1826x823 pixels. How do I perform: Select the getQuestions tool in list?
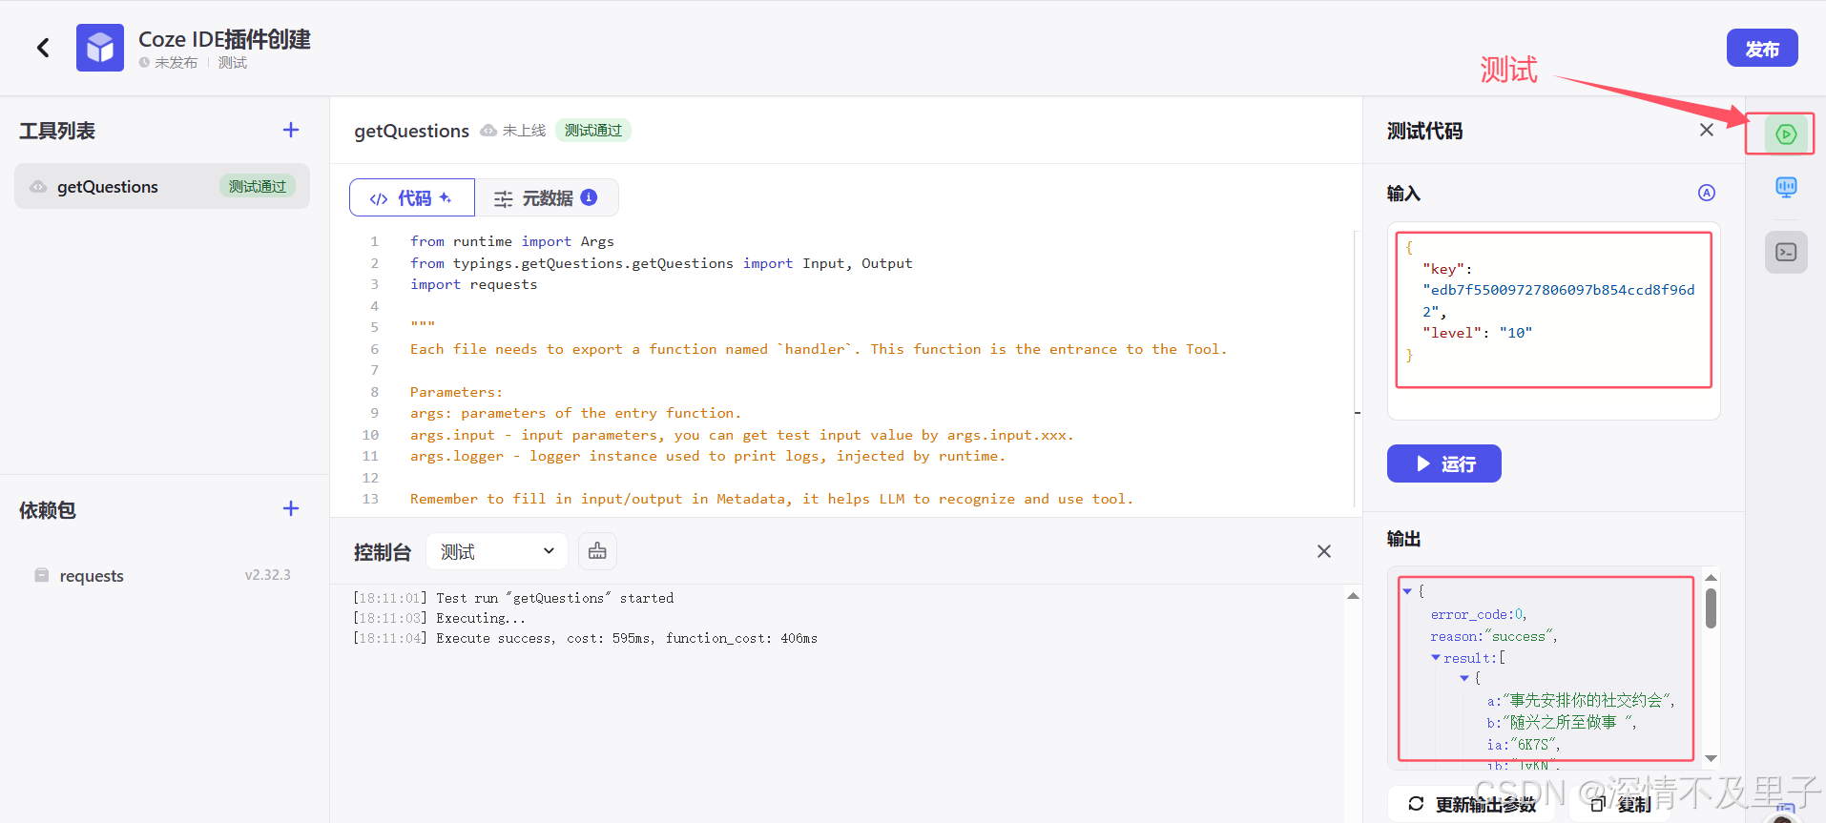162,186
